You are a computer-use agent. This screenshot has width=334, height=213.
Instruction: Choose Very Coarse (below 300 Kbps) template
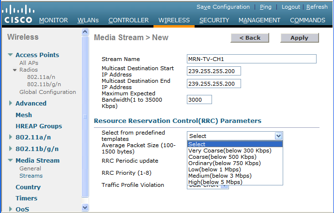coord(229,151)
